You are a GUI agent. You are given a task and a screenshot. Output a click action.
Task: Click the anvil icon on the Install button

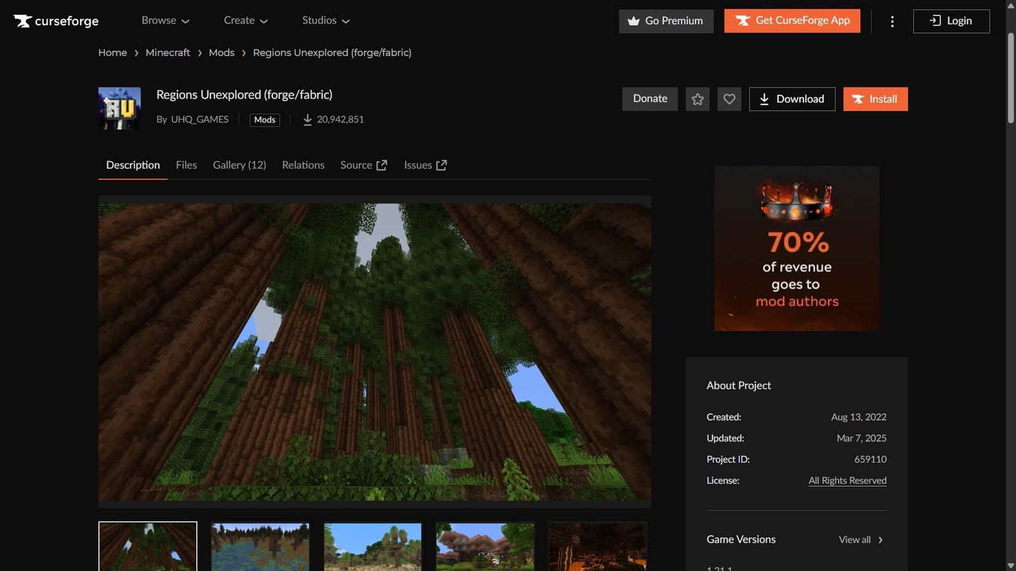coord(858,99)
